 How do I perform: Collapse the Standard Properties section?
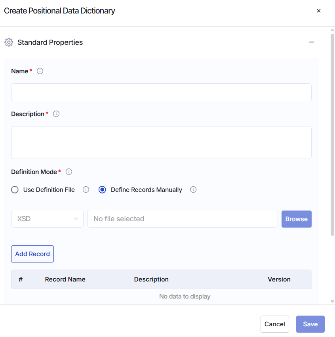[312, 42]
